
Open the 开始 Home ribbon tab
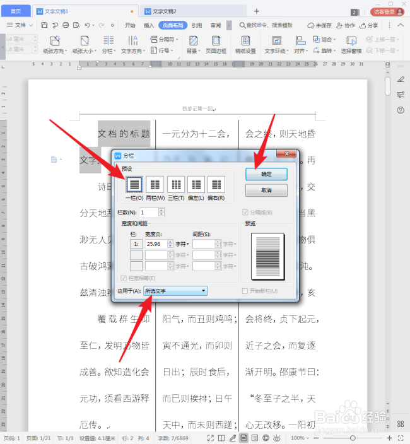tap(130, 25)
